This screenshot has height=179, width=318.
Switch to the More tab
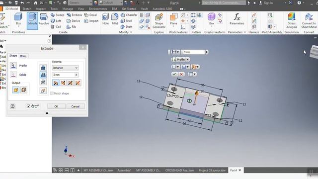(x=23, y=56)
